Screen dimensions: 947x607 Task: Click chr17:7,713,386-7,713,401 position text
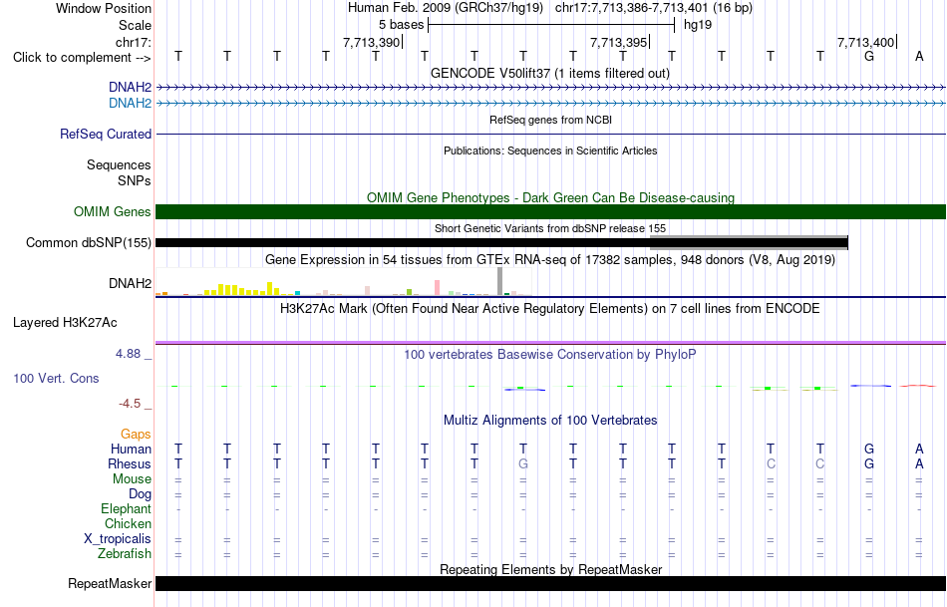click(x=654, y=8)
